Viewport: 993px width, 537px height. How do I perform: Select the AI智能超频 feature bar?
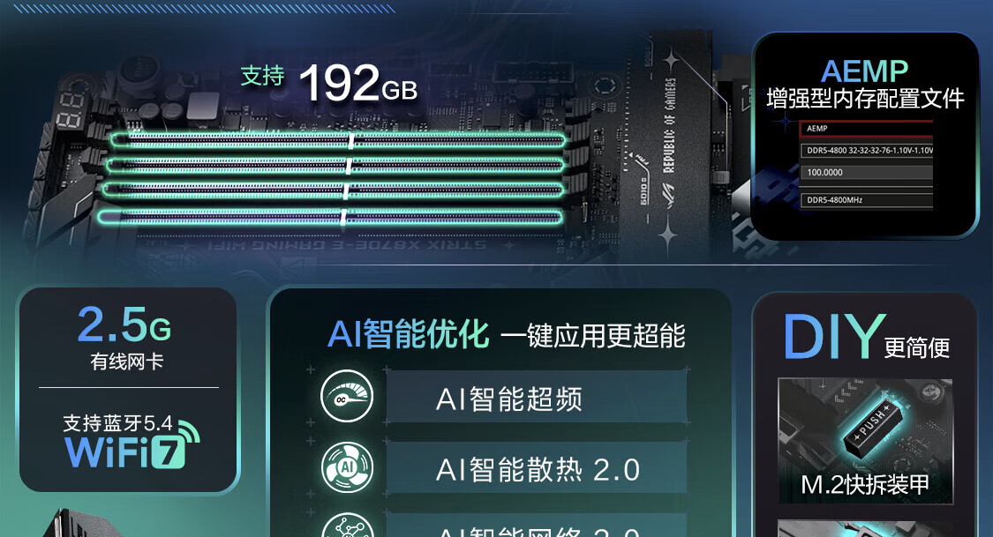coord(537,397)
